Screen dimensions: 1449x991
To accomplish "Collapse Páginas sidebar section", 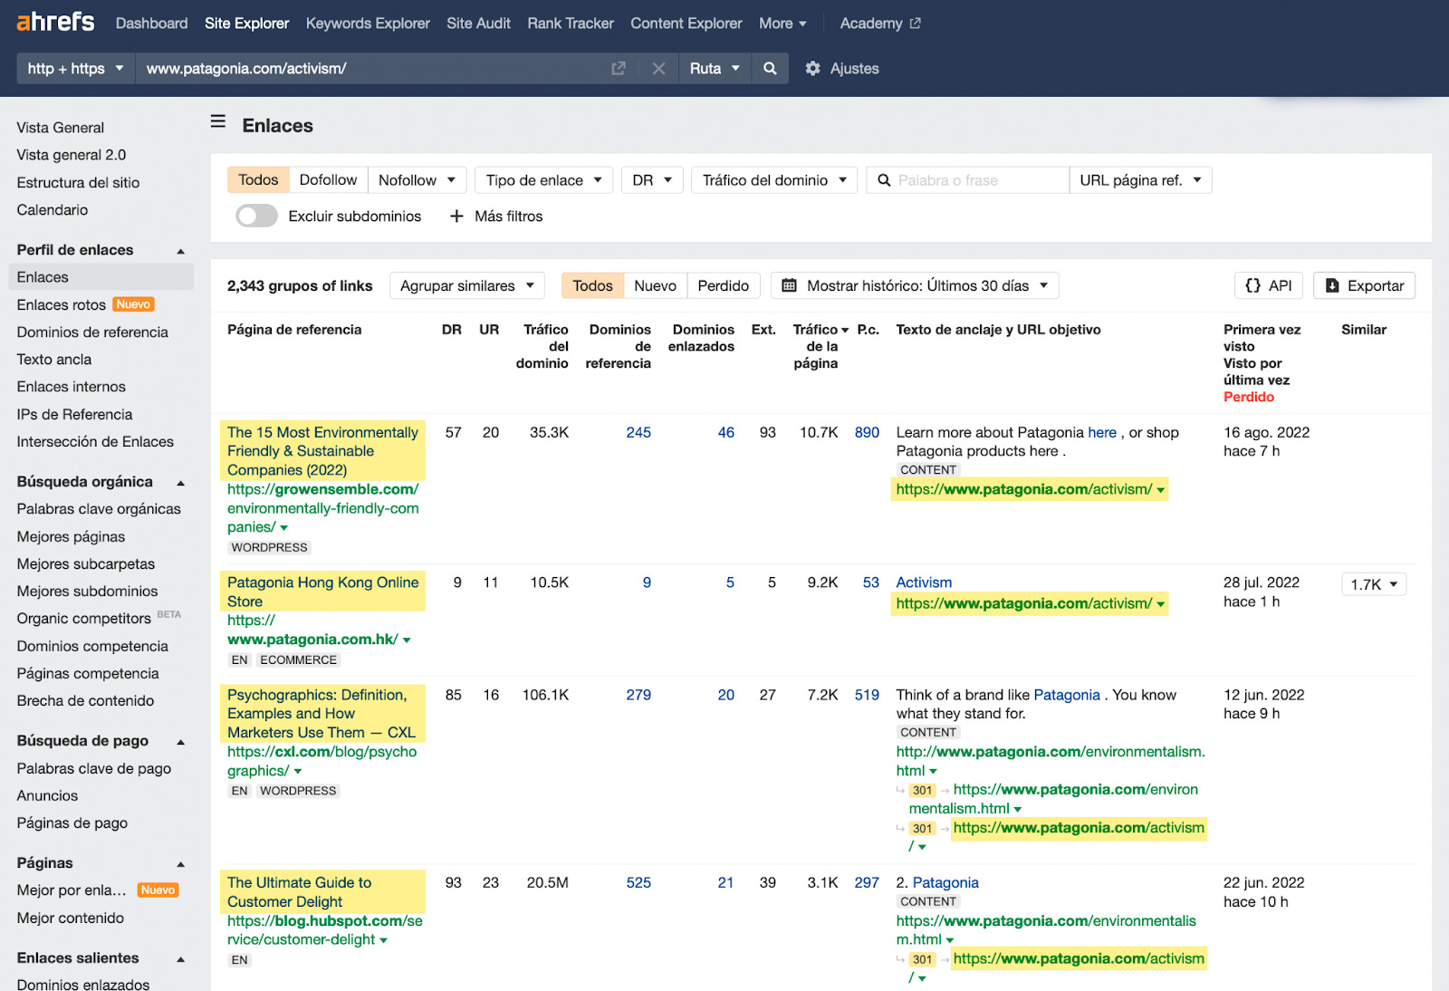I will coord(180,864).
